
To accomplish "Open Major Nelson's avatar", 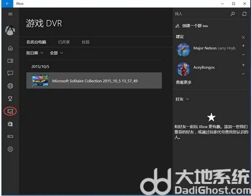I will pyautogui.click(x=183, y=50).
